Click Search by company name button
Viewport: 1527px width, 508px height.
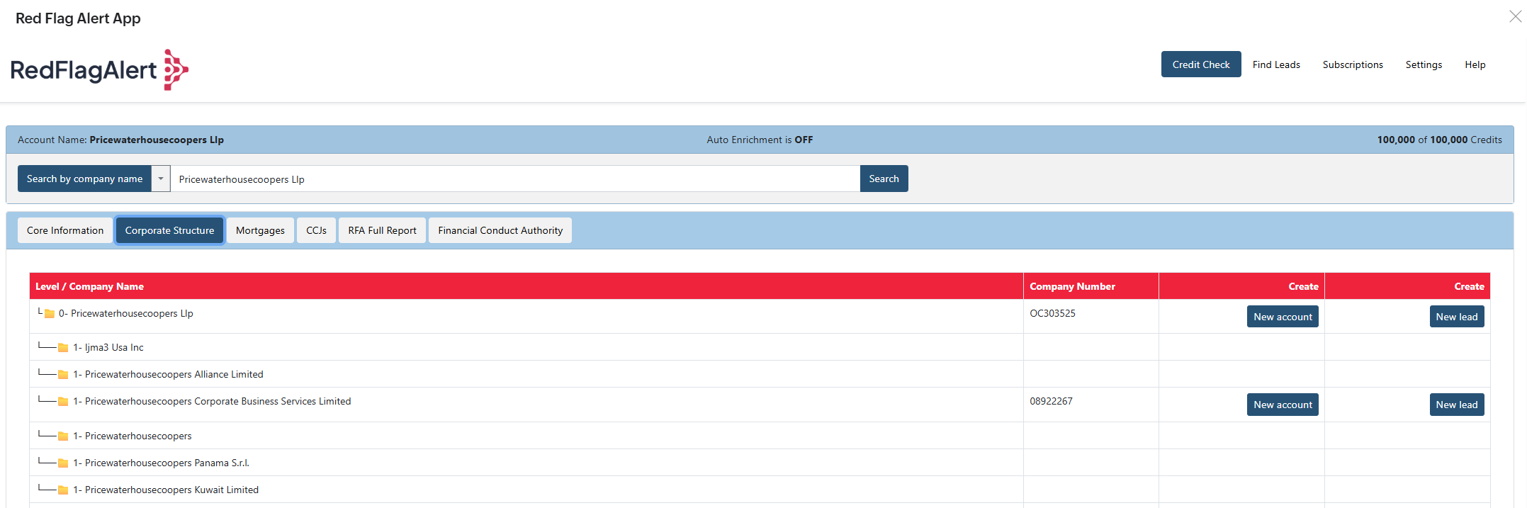pyautogui.click(x=84, y=179)
